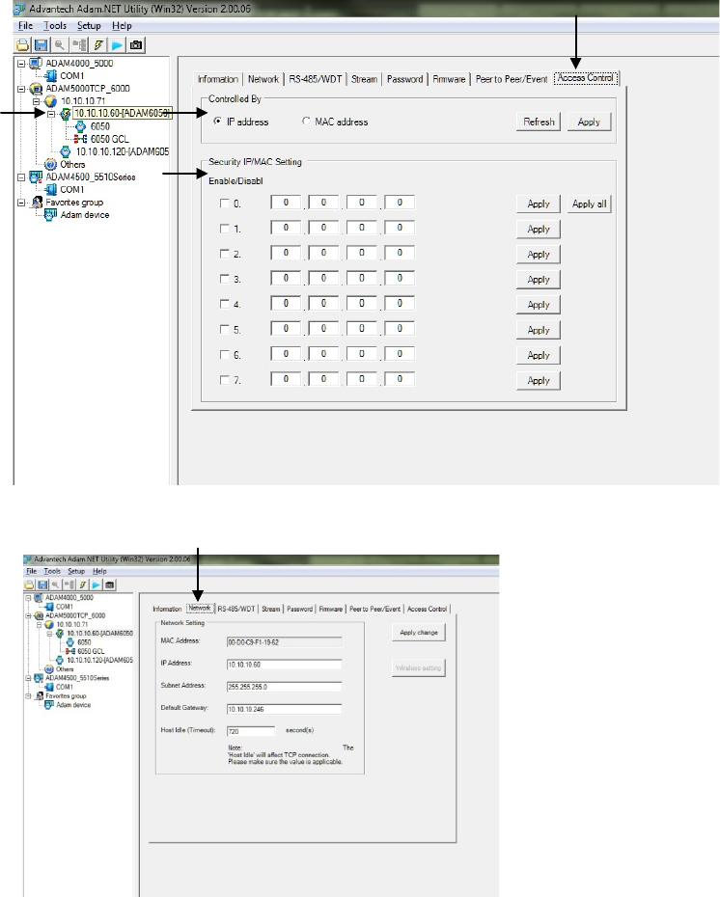This screenshot has height=897, width=720.
Task: Click Apply button for security row 3.
Action: click(x=539, y=279)
